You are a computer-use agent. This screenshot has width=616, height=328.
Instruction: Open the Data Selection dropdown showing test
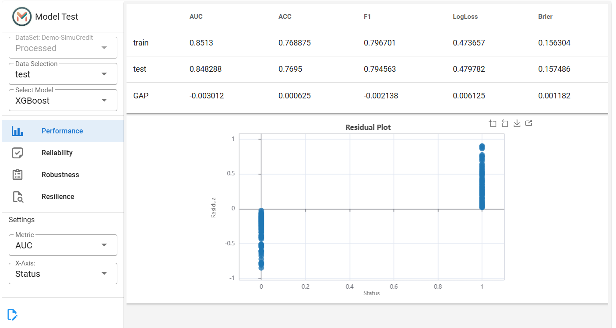pos(63,74)
